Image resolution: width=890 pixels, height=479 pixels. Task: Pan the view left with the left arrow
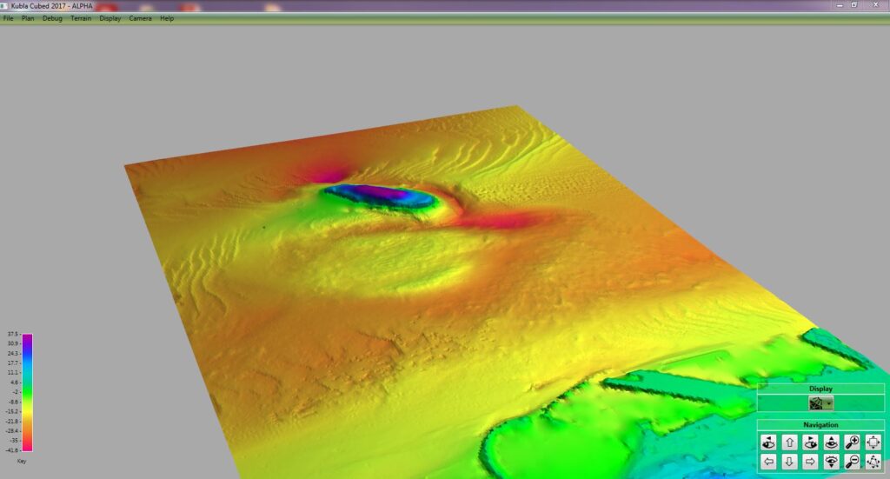click(x=767, y=462)
